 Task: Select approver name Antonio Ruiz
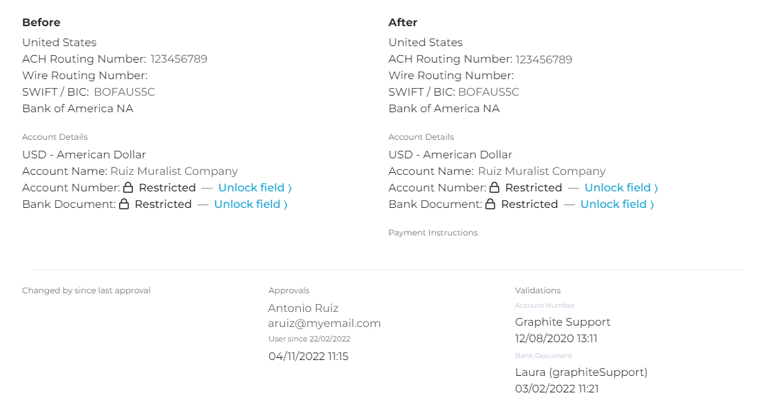click(x=303, y=308)
